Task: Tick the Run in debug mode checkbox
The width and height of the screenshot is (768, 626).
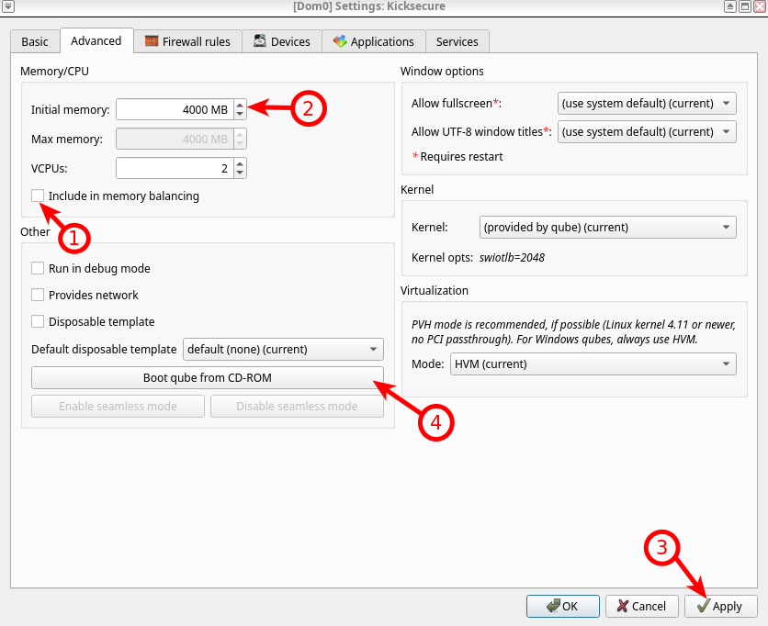Action: (x=38, y=269)
